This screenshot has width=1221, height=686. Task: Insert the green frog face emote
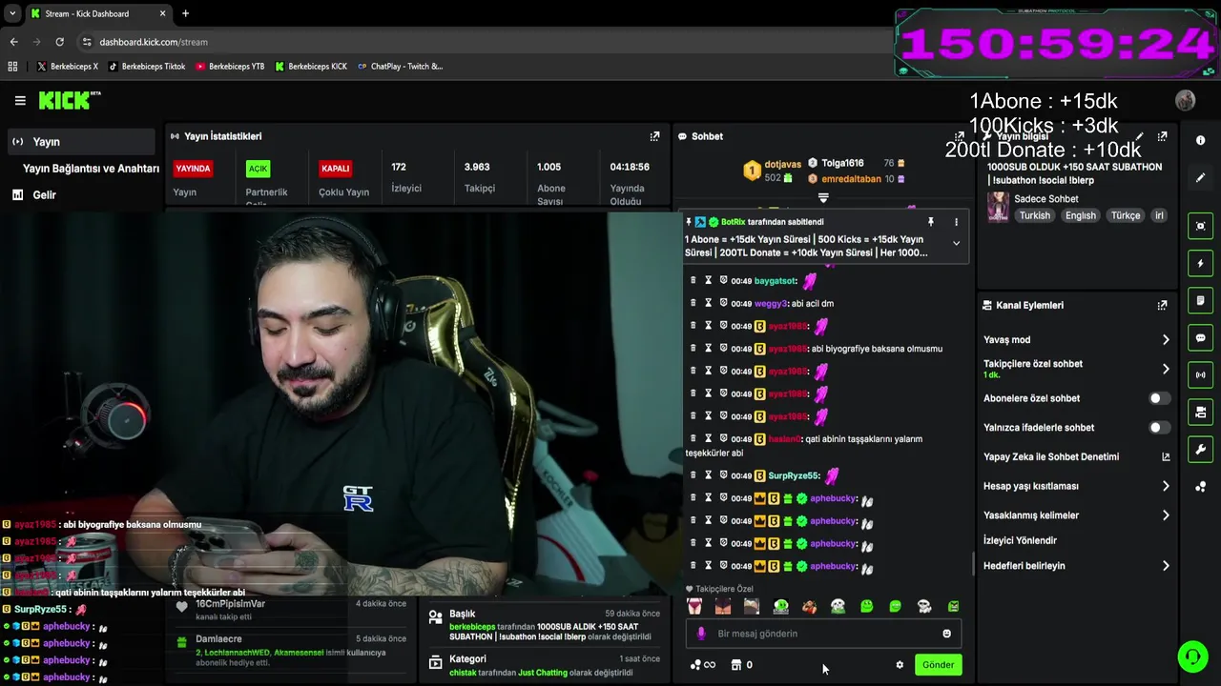coord(866,606)
